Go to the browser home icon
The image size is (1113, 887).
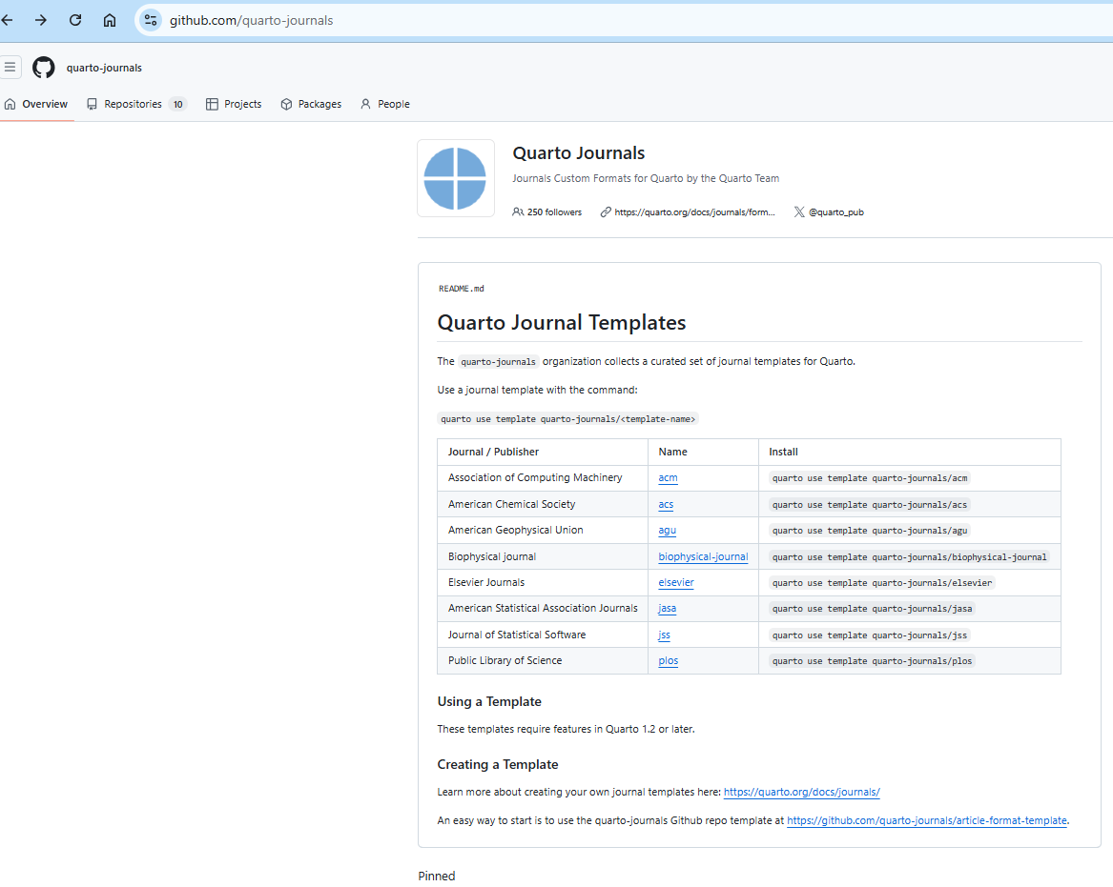click(110, 20)
